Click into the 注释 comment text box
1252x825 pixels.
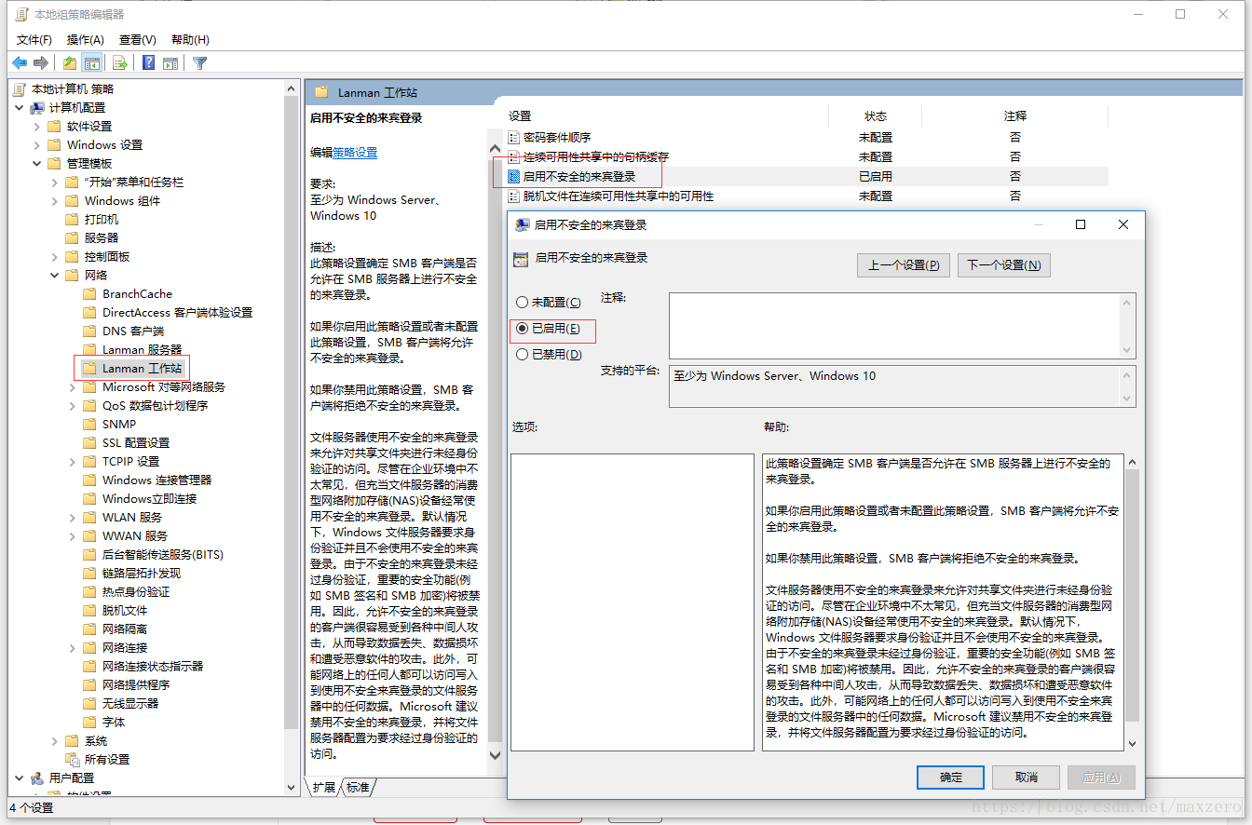click(894, 325)
